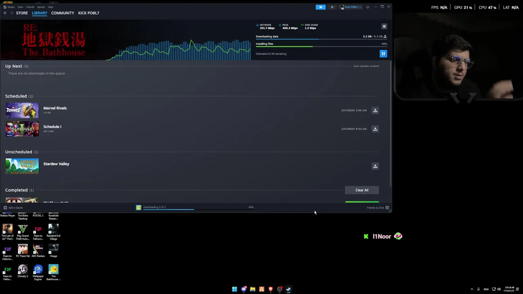
Task: Click The Bathhouse game banner
Action: [x=54, y=40]
